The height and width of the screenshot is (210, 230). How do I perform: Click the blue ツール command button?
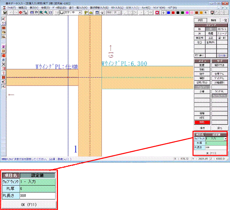[222, 56]
